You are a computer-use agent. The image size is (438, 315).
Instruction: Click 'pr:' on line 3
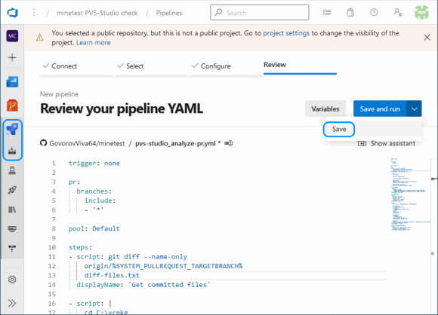74,182
